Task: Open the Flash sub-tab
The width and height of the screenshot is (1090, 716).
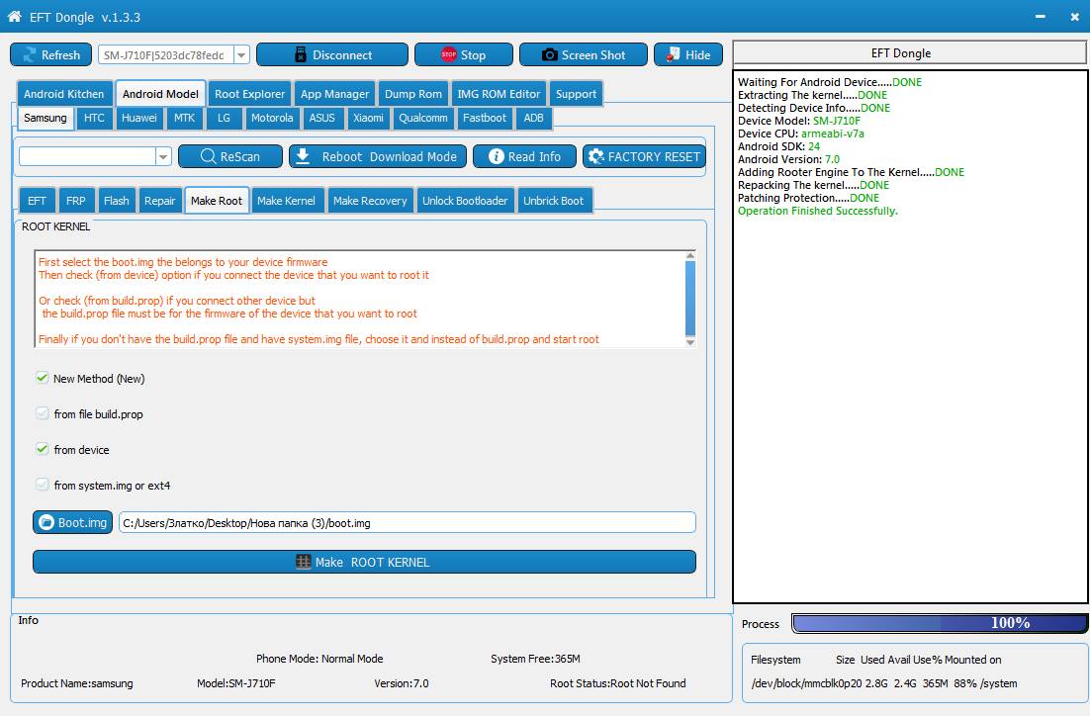Action: coord(116,201)
